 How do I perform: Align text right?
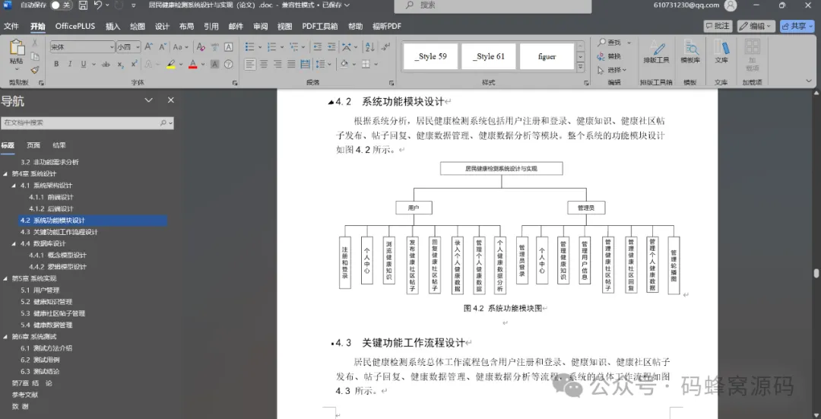point(277,64)
